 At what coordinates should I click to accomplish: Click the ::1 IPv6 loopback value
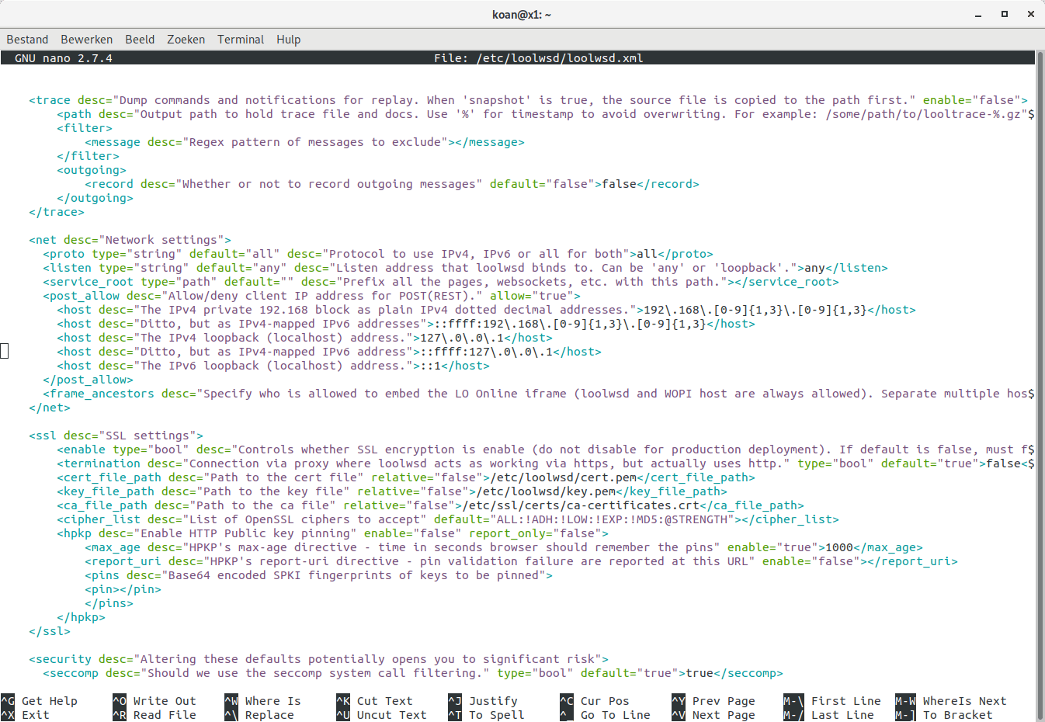tap(430, 366)
